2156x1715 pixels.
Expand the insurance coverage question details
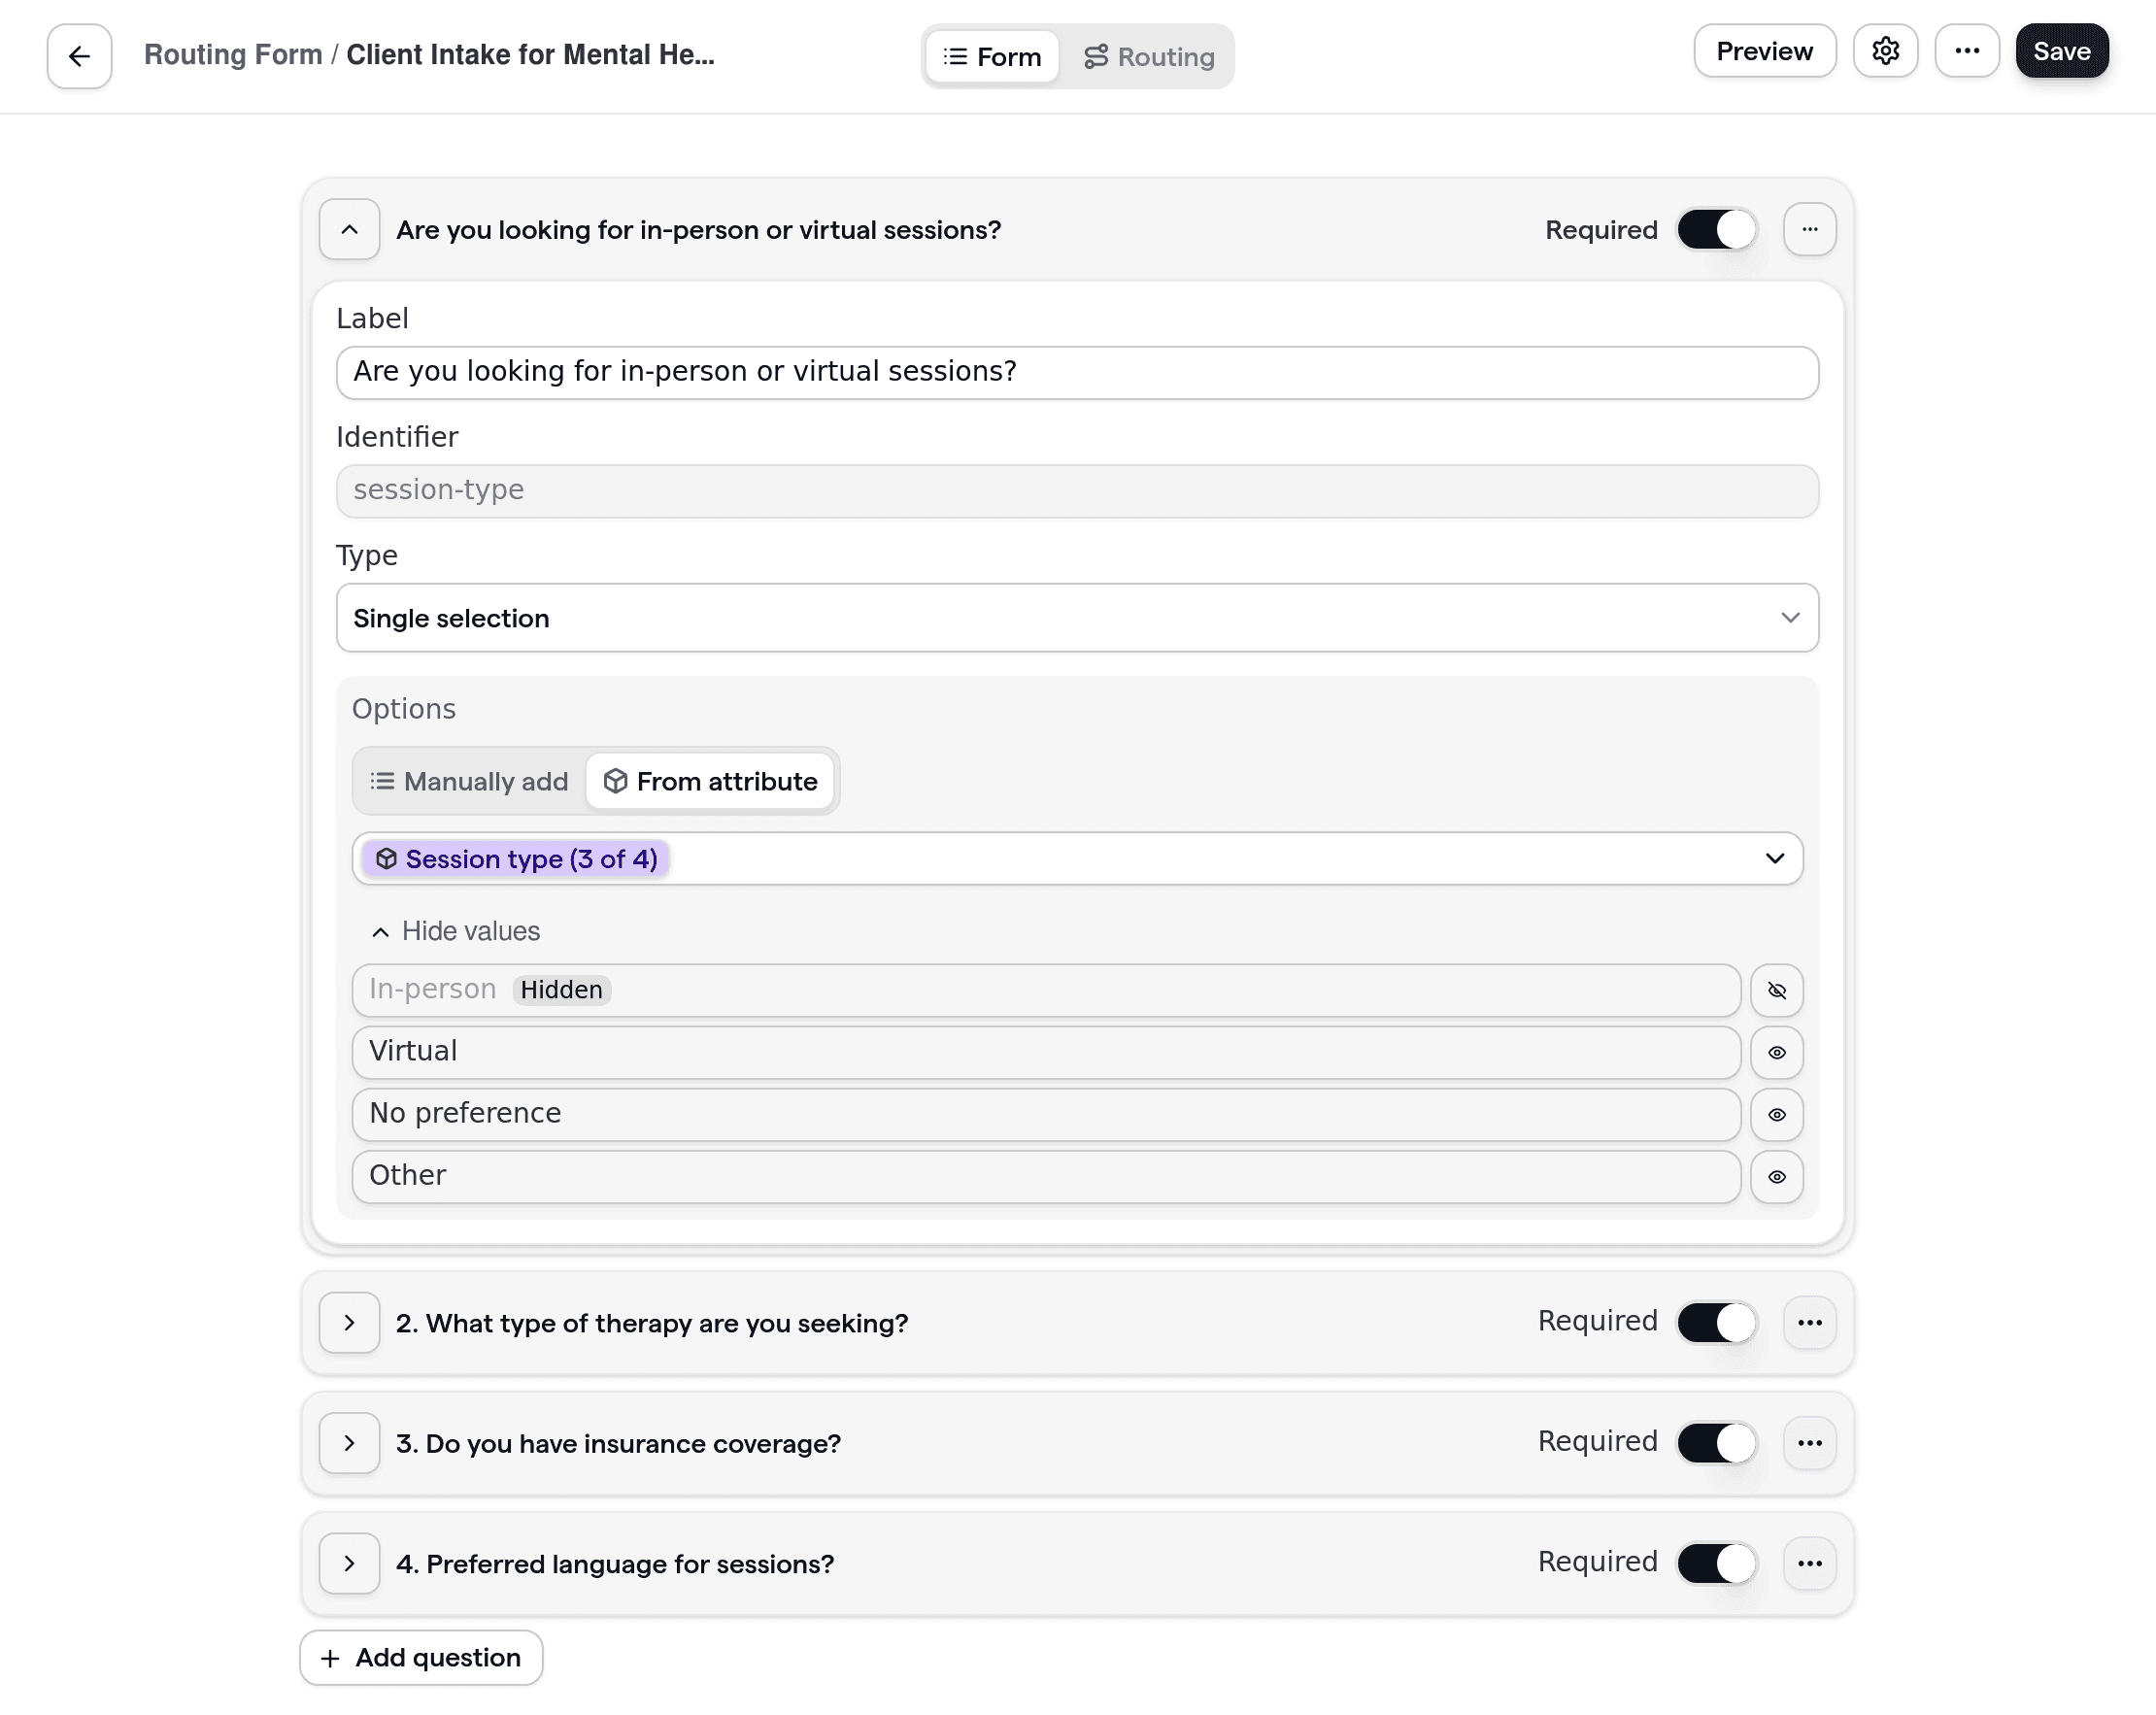click(349, 1443)
